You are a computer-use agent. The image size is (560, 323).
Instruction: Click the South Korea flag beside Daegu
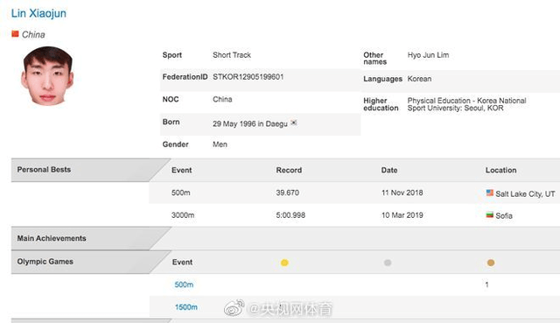(x=294, y=123)
